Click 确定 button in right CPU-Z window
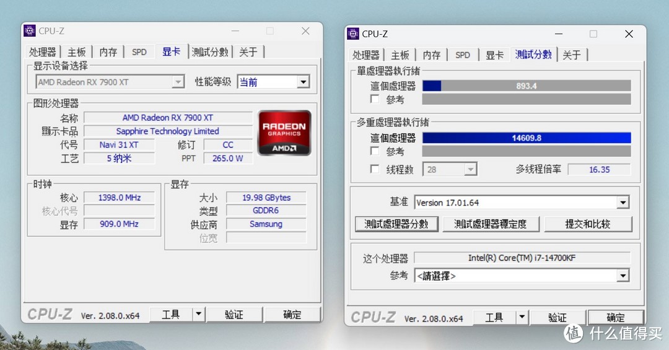Screen dimensions: 669x350 tap(616, 318)
